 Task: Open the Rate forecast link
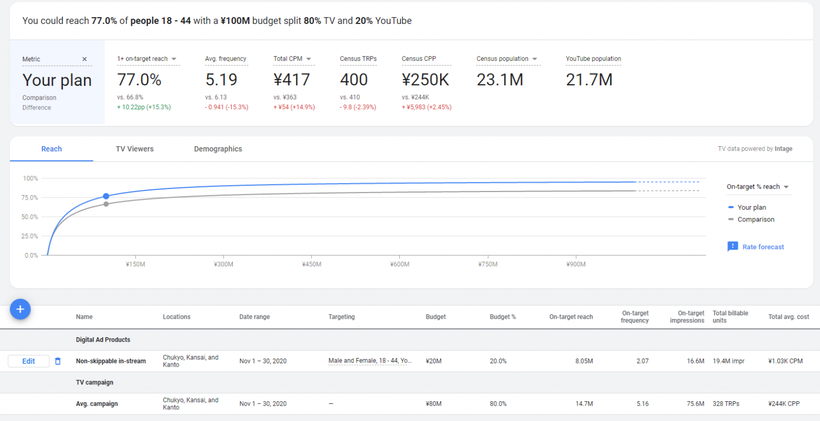click(x=763, y=247)
